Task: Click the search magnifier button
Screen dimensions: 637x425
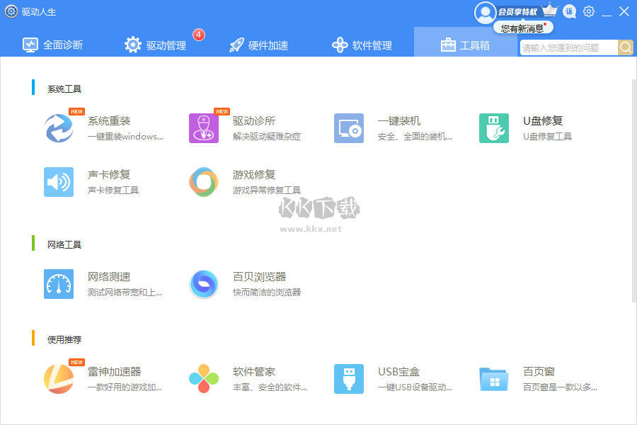Action: pyautogui.click(x=626, y=47)
